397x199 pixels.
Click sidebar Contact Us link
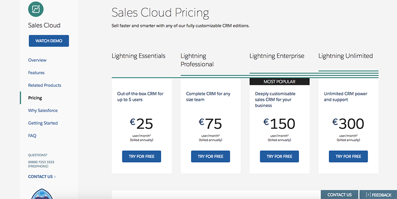[x=40, y=177]
